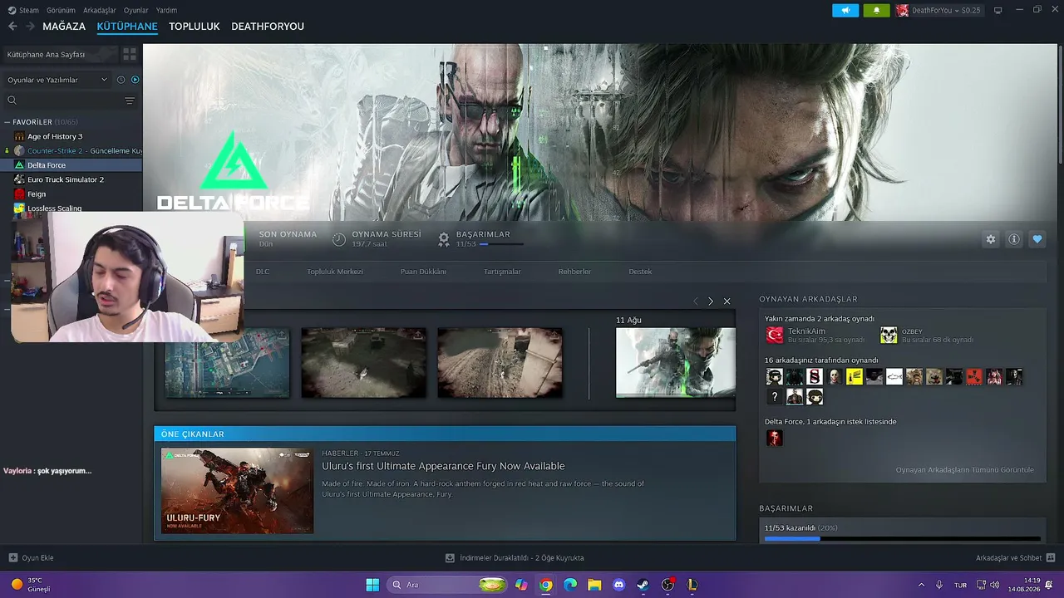Open the weather widget 35°C Güneşli

click(31, 585)
